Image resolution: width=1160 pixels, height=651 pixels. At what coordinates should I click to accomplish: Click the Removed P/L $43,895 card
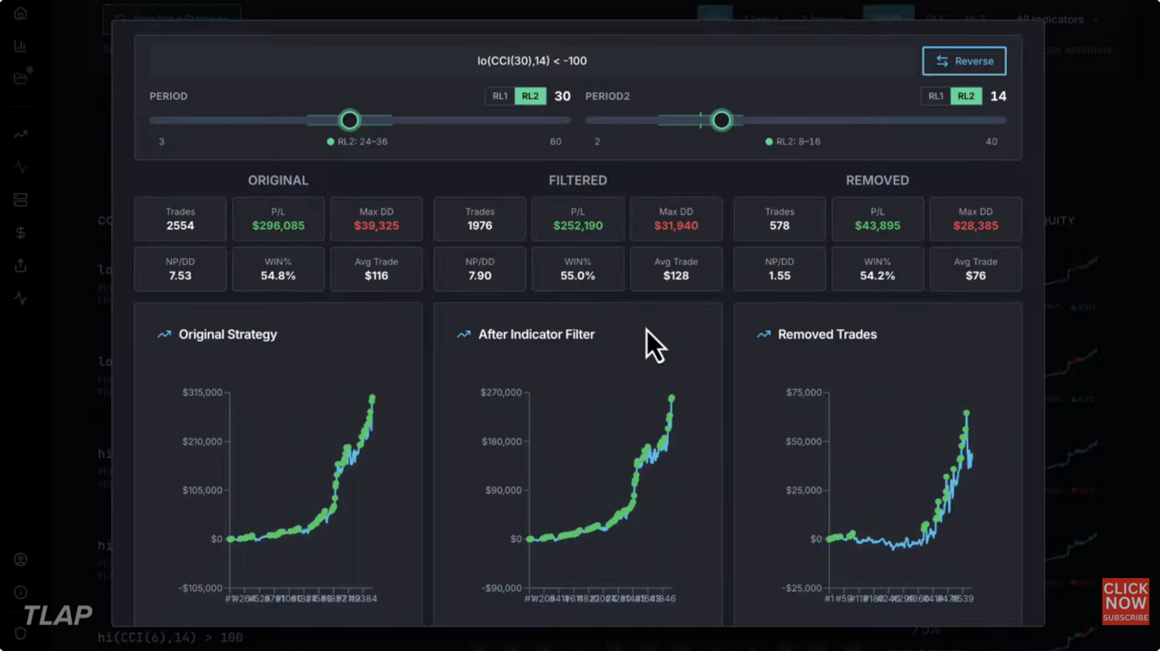pyautogui.click(x=877, y=219)
